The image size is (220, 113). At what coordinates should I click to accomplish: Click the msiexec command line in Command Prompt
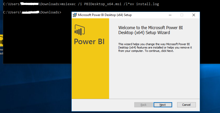81,4
